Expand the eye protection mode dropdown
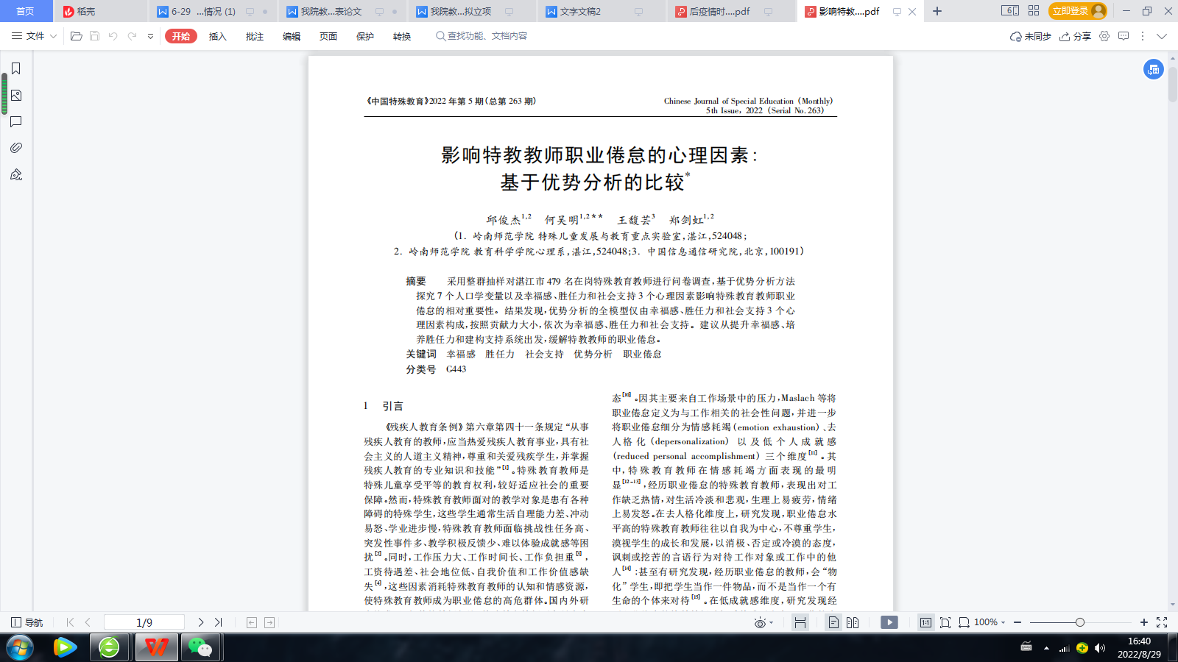Image resolution: width=1178 pixels, height=662 pixels. point(763,622)
